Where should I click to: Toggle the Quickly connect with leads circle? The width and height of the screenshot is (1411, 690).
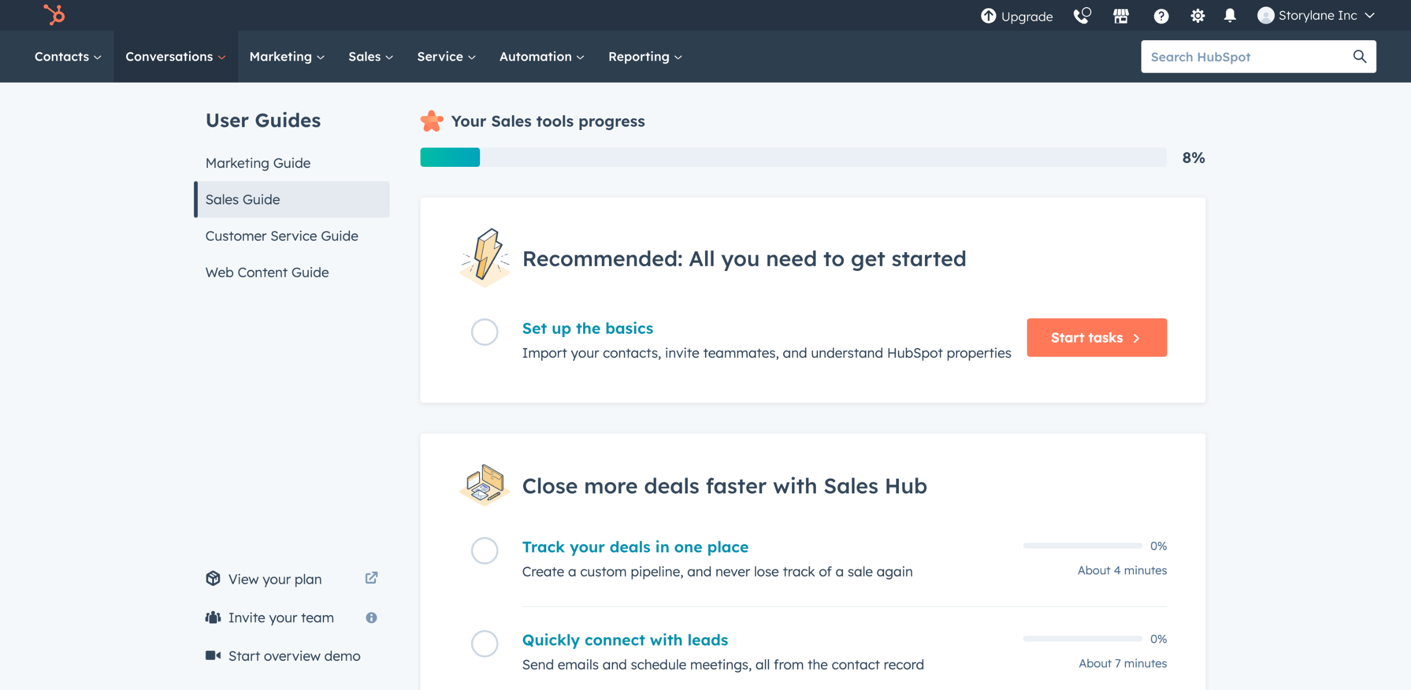point(484,644)
